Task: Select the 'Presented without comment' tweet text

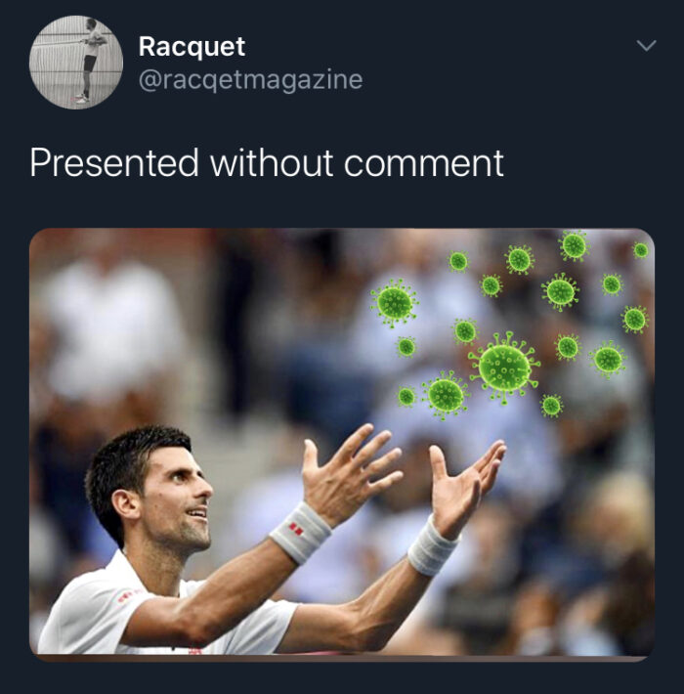Action: point(267,163)
